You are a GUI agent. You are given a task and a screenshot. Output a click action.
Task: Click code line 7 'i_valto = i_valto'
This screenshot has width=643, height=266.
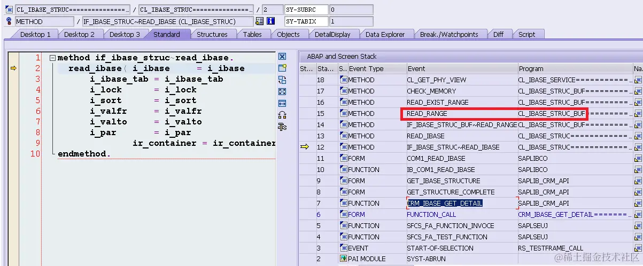146,122
